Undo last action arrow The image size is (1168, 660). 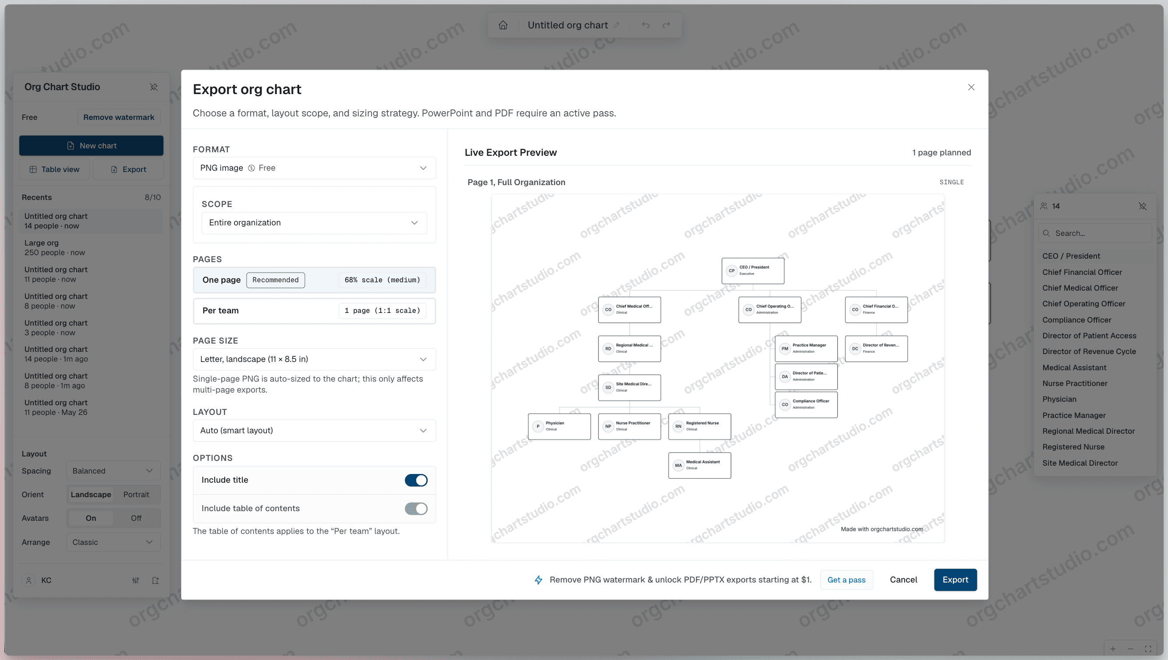646,25
